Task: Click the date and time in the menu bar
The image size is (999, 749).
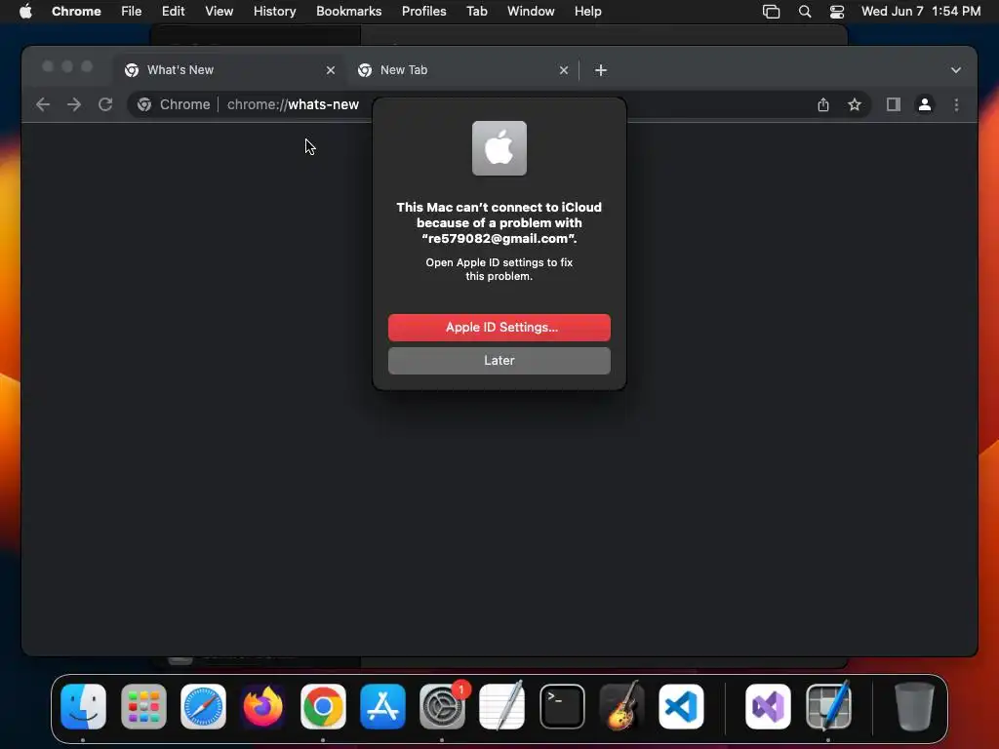Action: coord(921,11)
